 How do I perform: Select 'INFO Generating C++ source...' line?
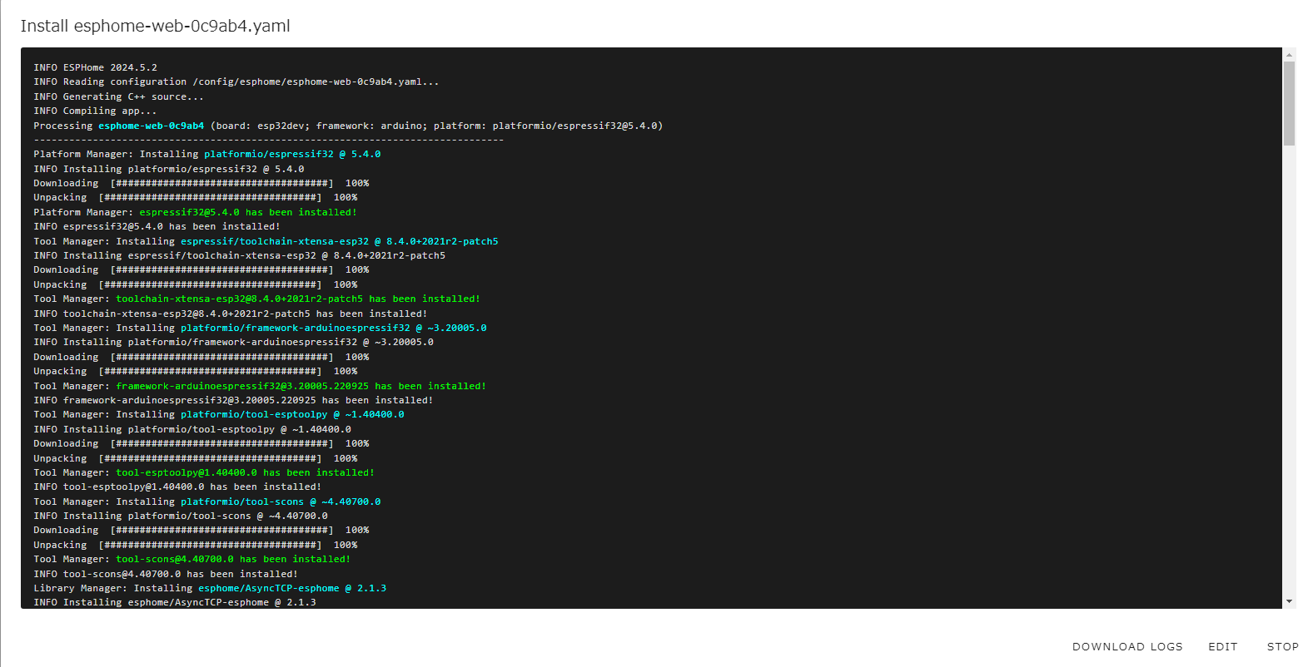(x=118, y=96)
